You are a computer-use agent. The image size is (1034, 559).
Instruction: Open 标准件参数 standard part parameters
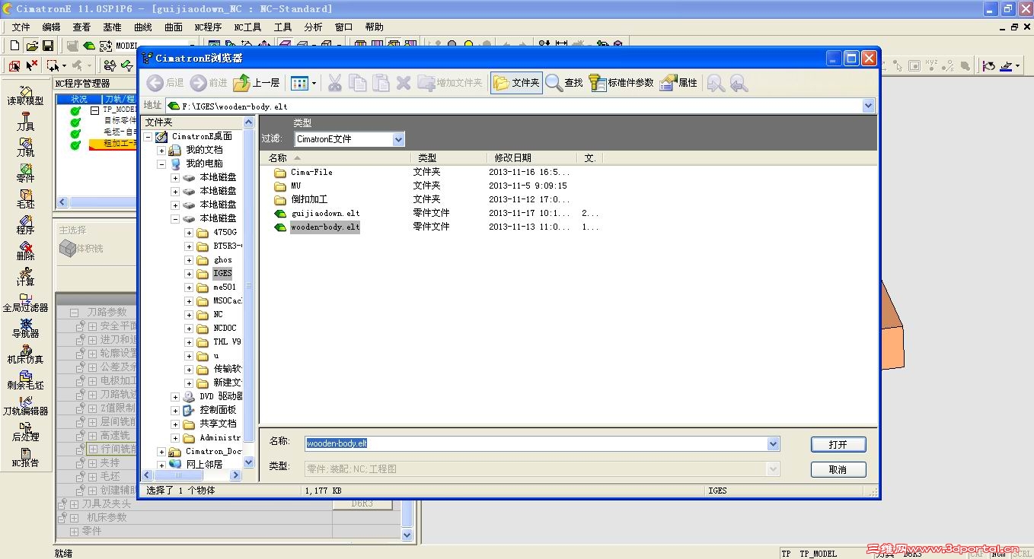click(621, 83)
